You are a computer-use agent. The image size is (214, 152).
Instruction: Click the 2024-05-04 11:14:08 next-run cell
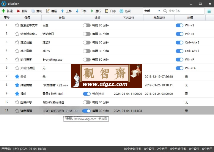click(128, 111)
